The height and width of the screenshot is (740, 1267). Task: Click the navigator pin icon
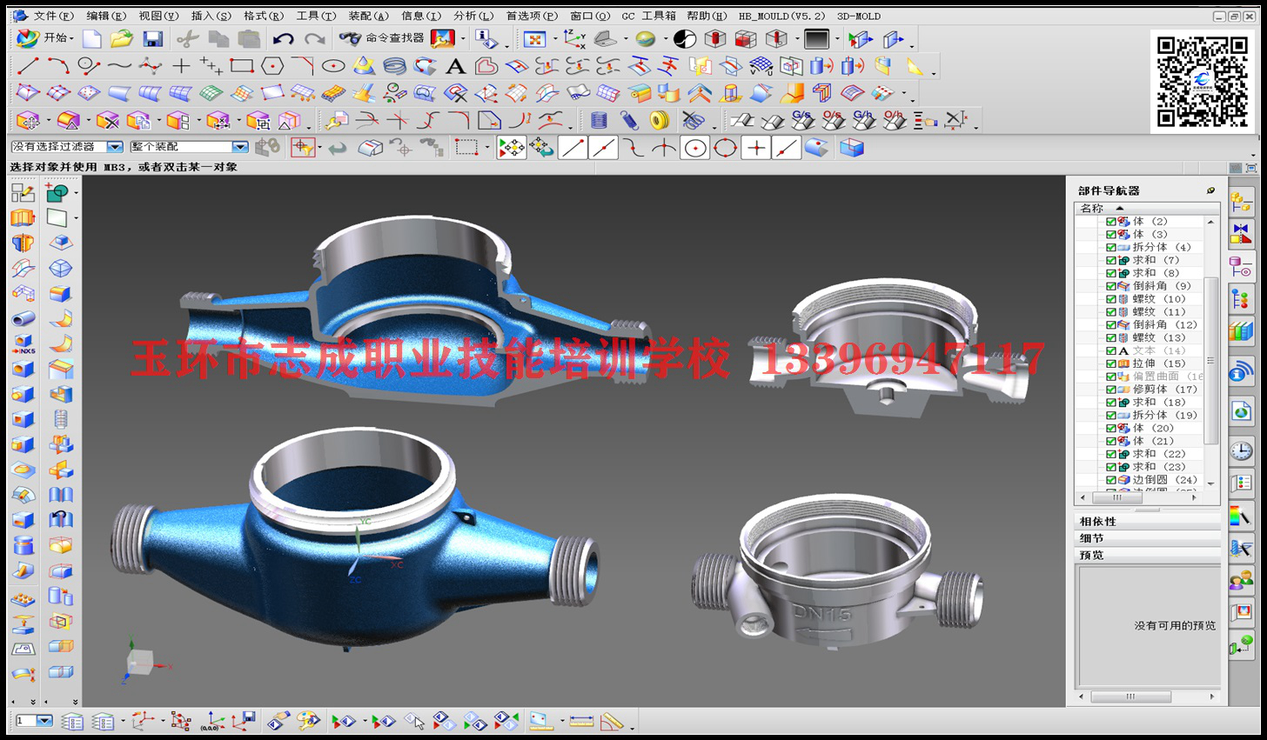pyautogui.click(x=1210, y=190)
